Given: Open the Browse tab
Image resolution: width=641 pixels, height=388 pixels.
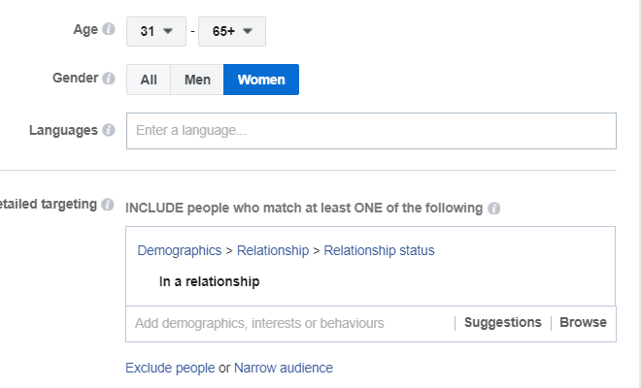Looking at the screenshot, I should (583, 323).
